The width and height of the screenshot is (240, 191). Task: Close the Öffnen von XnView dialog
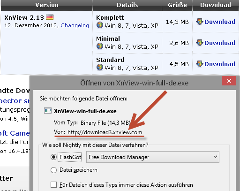tap(229, 81)
